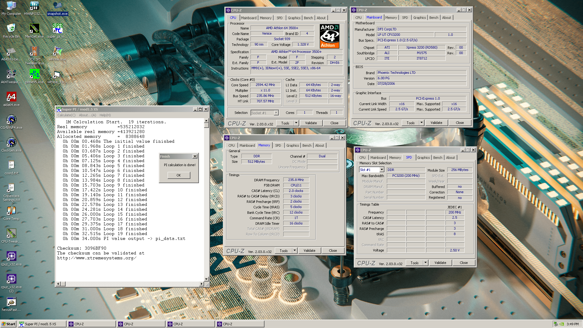The width and height of the screenshot is (583, 328).
Task: Launch prime95.exe desktop icon
Action: click(x=34, y=76)
